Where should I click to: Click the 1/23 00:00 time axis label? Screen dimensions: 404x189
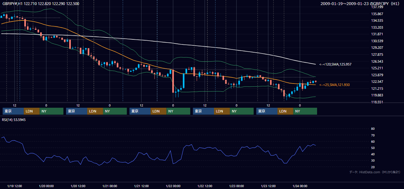[x=236, y=186]
